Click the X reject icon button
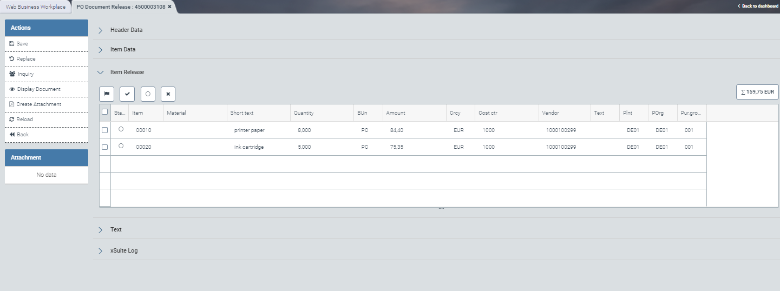Image resolution: width=780 pixels, height=291 pixels. tap(168, 94)
